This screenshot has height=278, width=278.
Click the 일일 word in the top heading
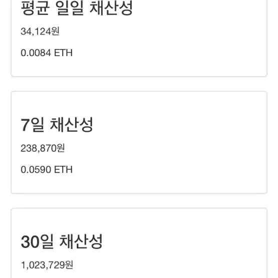coord(70,8)
